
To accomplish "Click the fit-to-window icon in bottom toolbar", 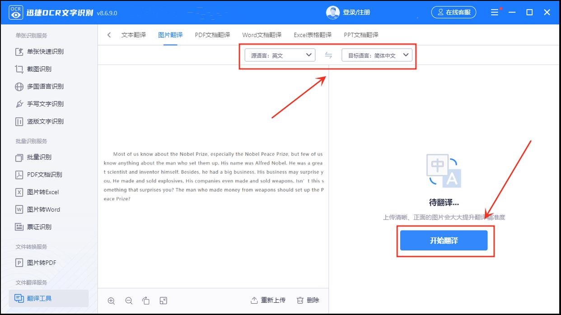I will click(164, 301).
